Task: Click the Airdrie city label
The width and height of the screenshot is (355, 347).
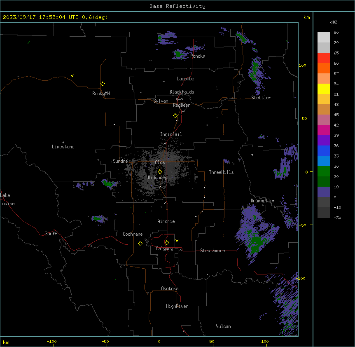Action: point(166,221)
